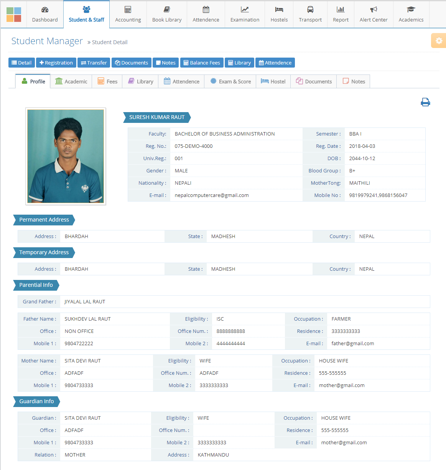Click the printer icon to print profile

click(425, 102)
